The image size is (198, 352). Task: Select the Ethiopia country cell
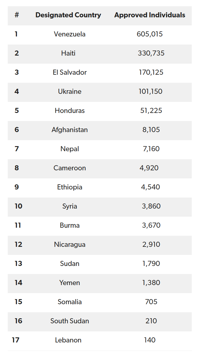(70, 187)
